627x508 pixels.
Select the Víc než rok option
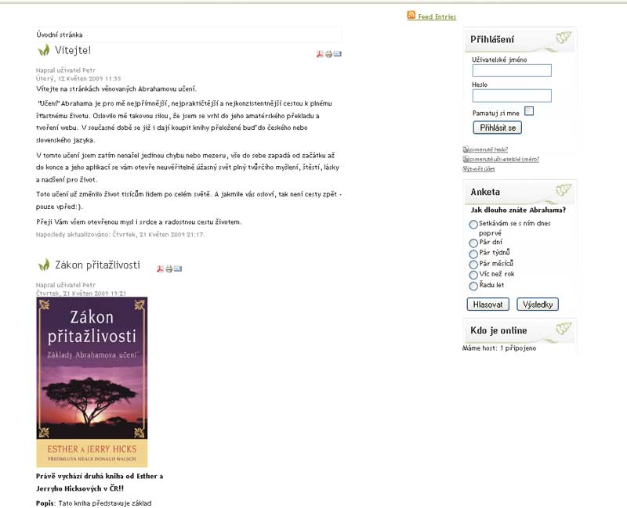[473, 276]
